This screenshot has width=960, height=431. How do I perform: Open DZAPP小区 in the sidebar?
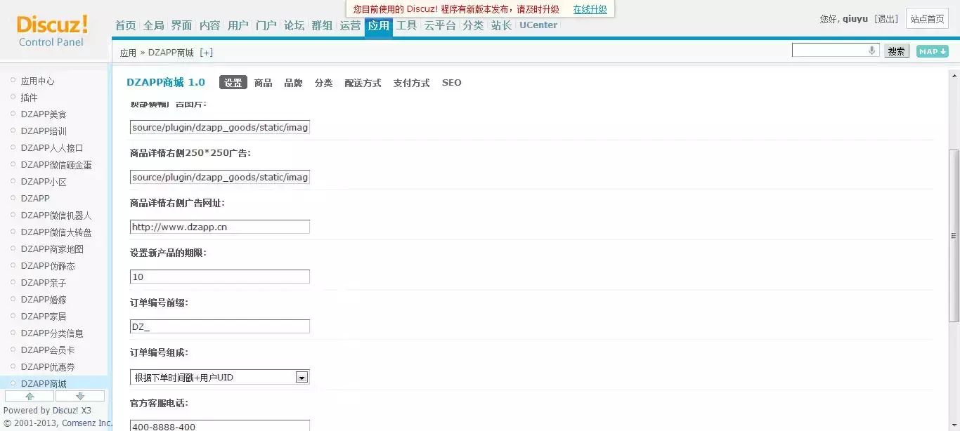[44, 182]
